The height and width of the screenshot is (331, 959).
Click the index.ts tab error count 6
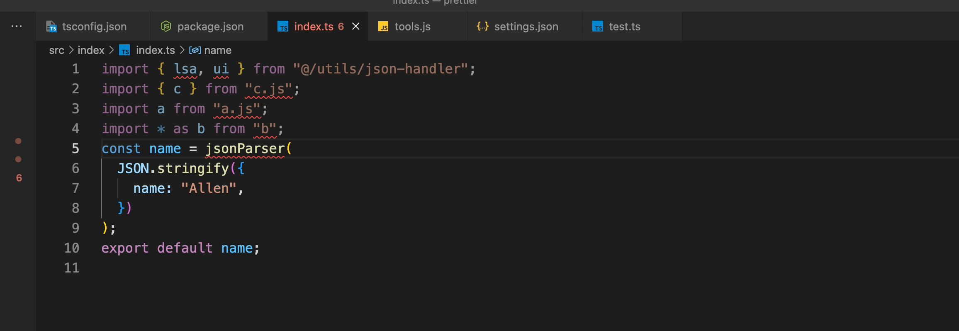[x=341, y=27]
